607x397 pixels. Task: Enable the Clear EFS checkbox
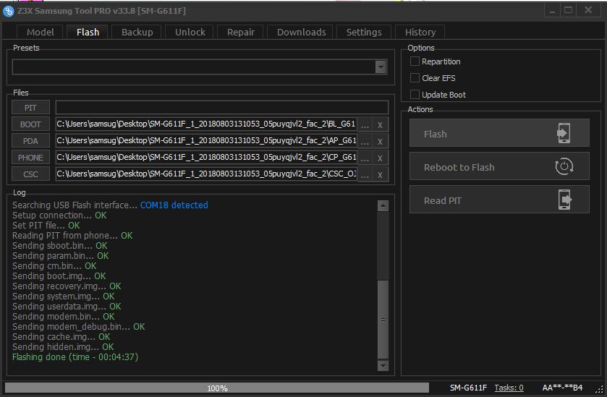tap(415, 78)
